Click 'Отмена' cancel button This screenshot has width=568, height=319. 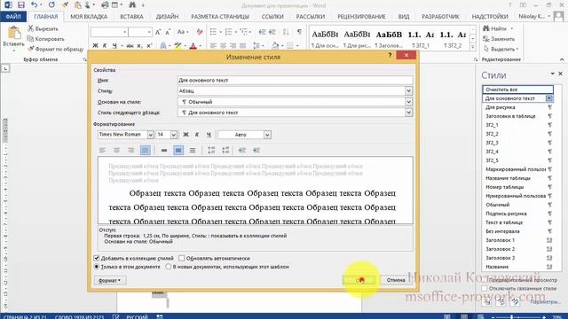click(x=396, y=280)
